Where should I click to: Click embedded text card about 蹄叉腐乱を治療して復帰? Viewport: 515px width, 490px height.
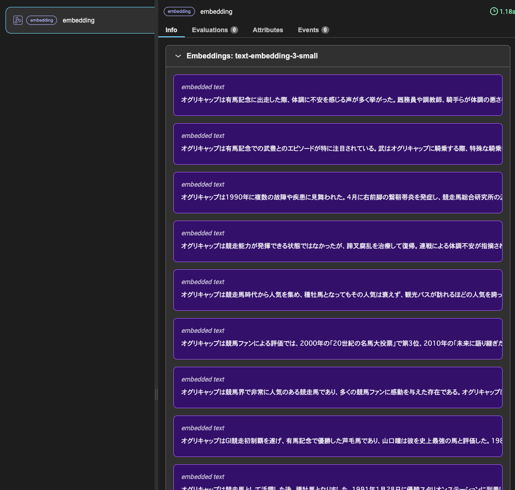click(338, 241)
